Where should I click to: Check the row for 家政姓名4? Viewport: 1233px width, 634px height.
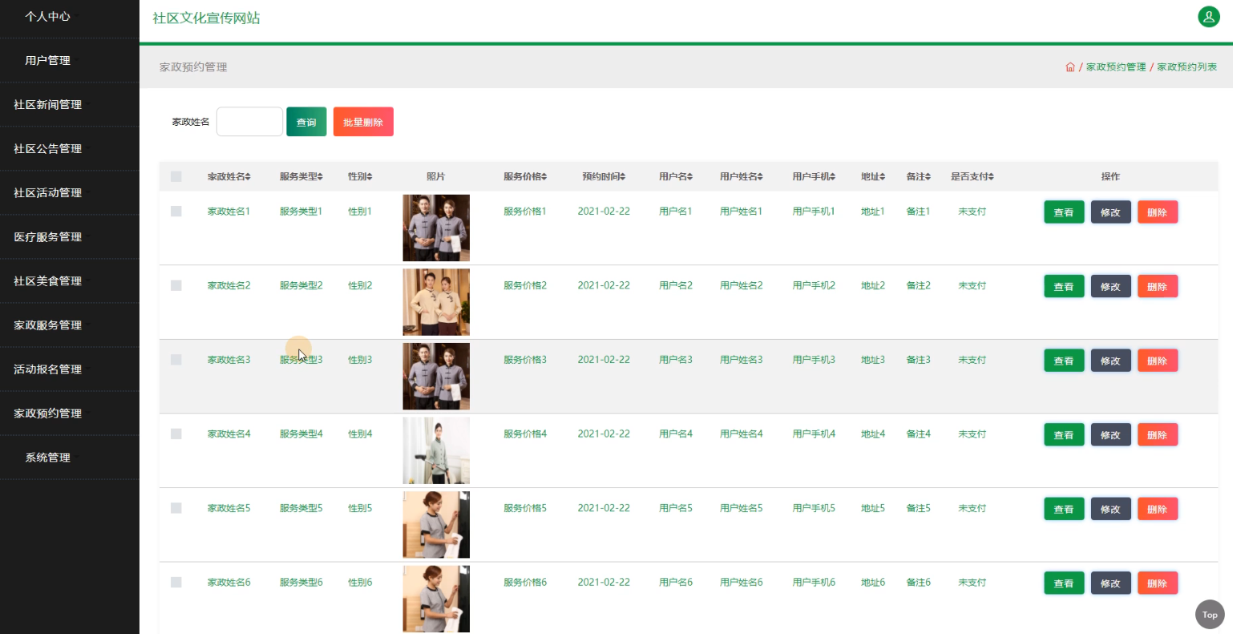click(x=176, y=434)
